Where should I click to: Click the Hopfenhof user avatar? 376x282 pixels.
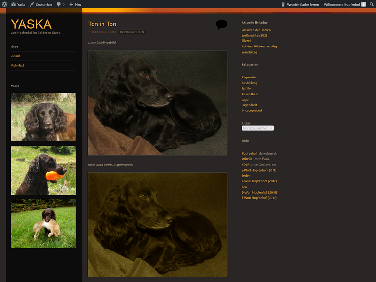(363, 4)
